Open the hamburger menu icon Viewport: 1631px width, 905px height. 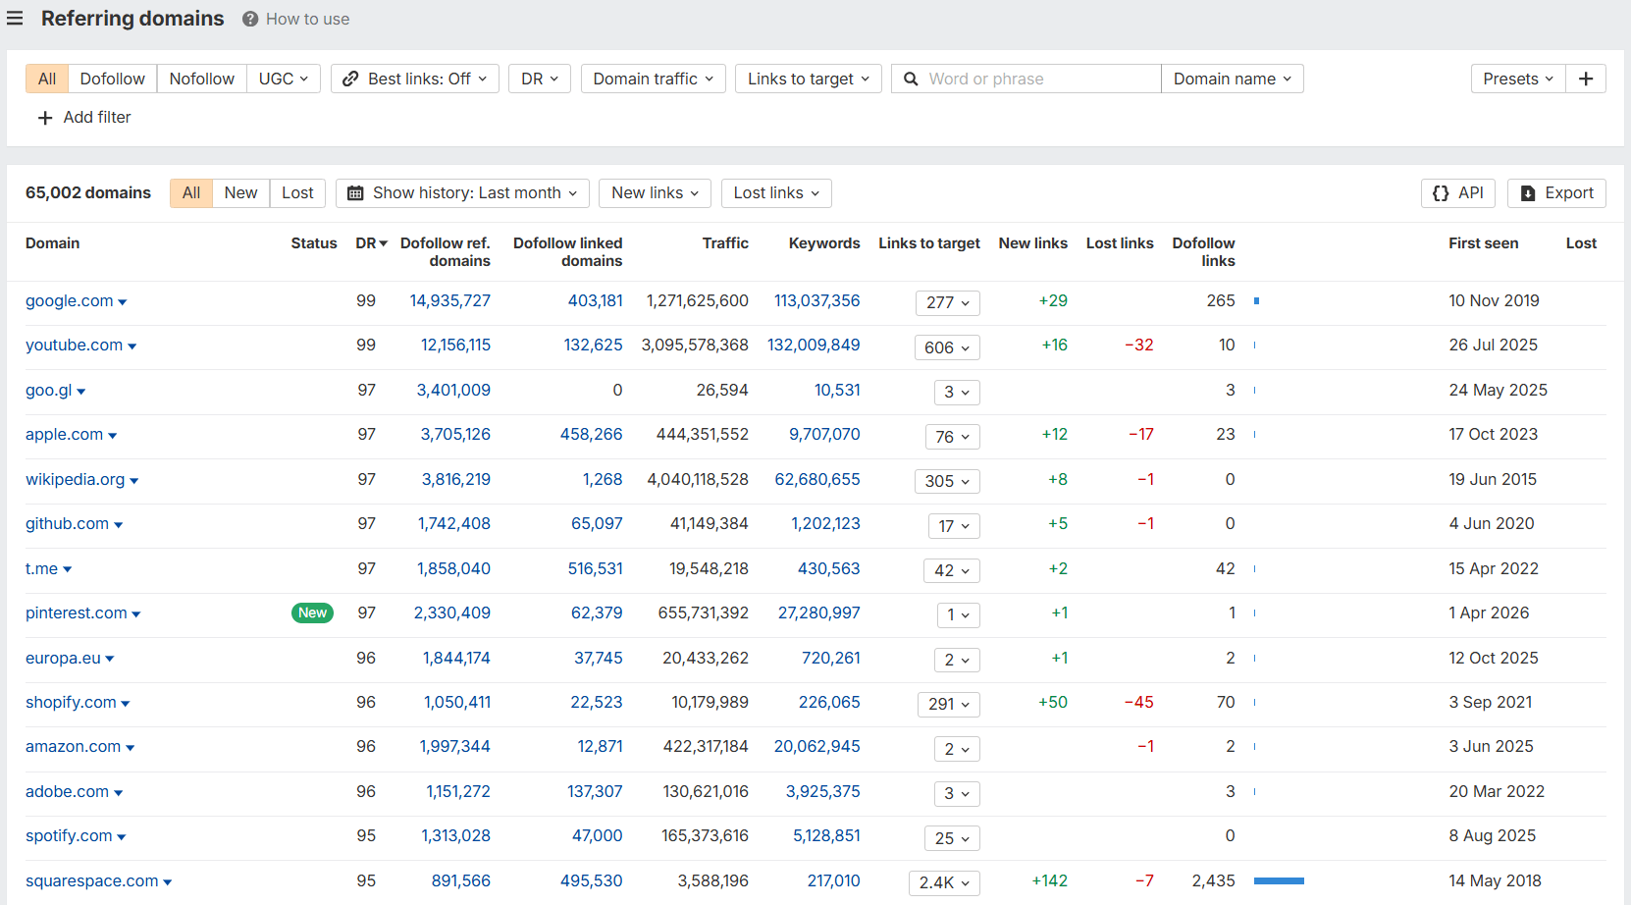(15, 19)
